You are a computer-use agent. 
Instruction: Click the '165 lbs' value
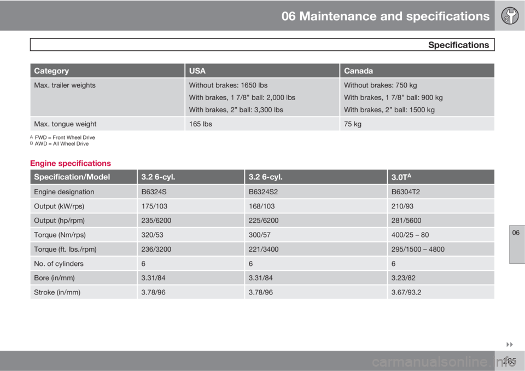tap(200, 124)
